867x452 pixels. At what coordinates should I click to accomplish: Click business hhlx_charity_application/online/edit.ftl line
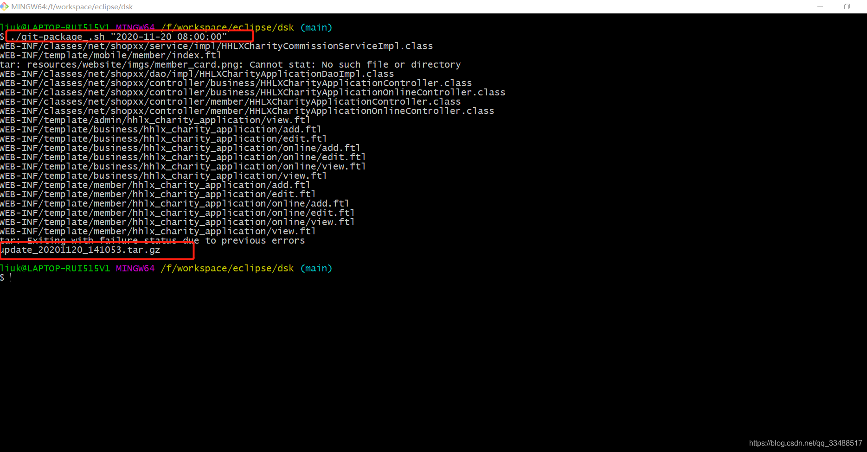pyautogui.click(x=183, y=157)
